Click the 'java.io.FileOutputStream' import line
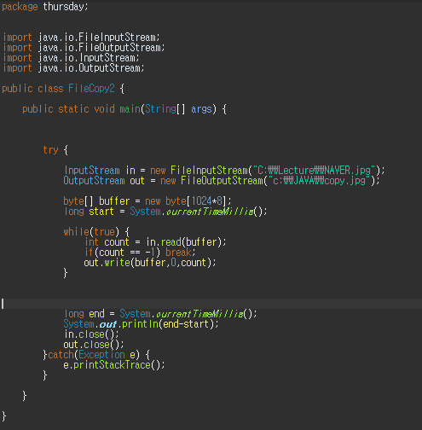422x430 pixels. click(84, 48)
